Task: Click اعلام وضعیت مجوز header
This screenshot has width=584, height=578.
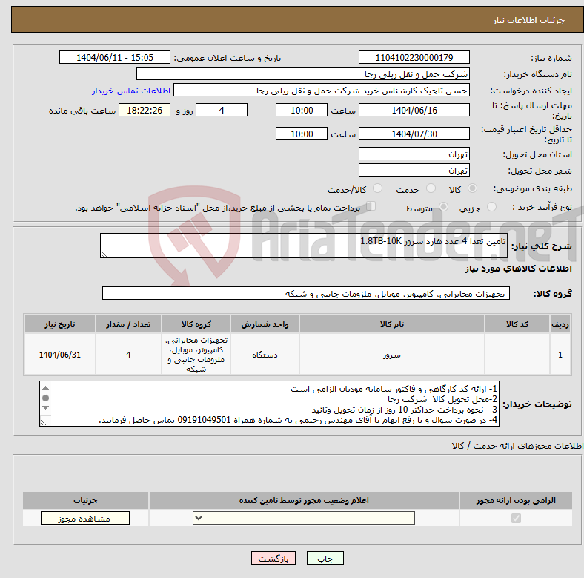Action: click(304, 500)
